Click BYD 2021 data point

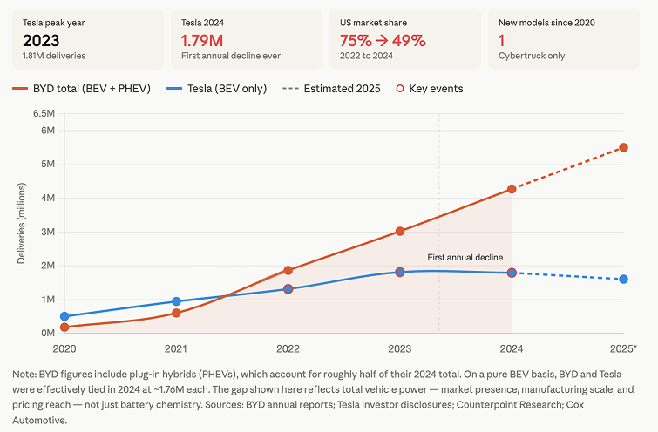click(x=176, y=313)
